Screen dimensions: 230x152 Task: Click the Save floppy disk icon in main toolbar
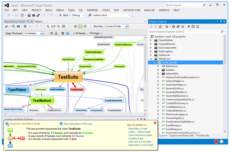[34, 15]
